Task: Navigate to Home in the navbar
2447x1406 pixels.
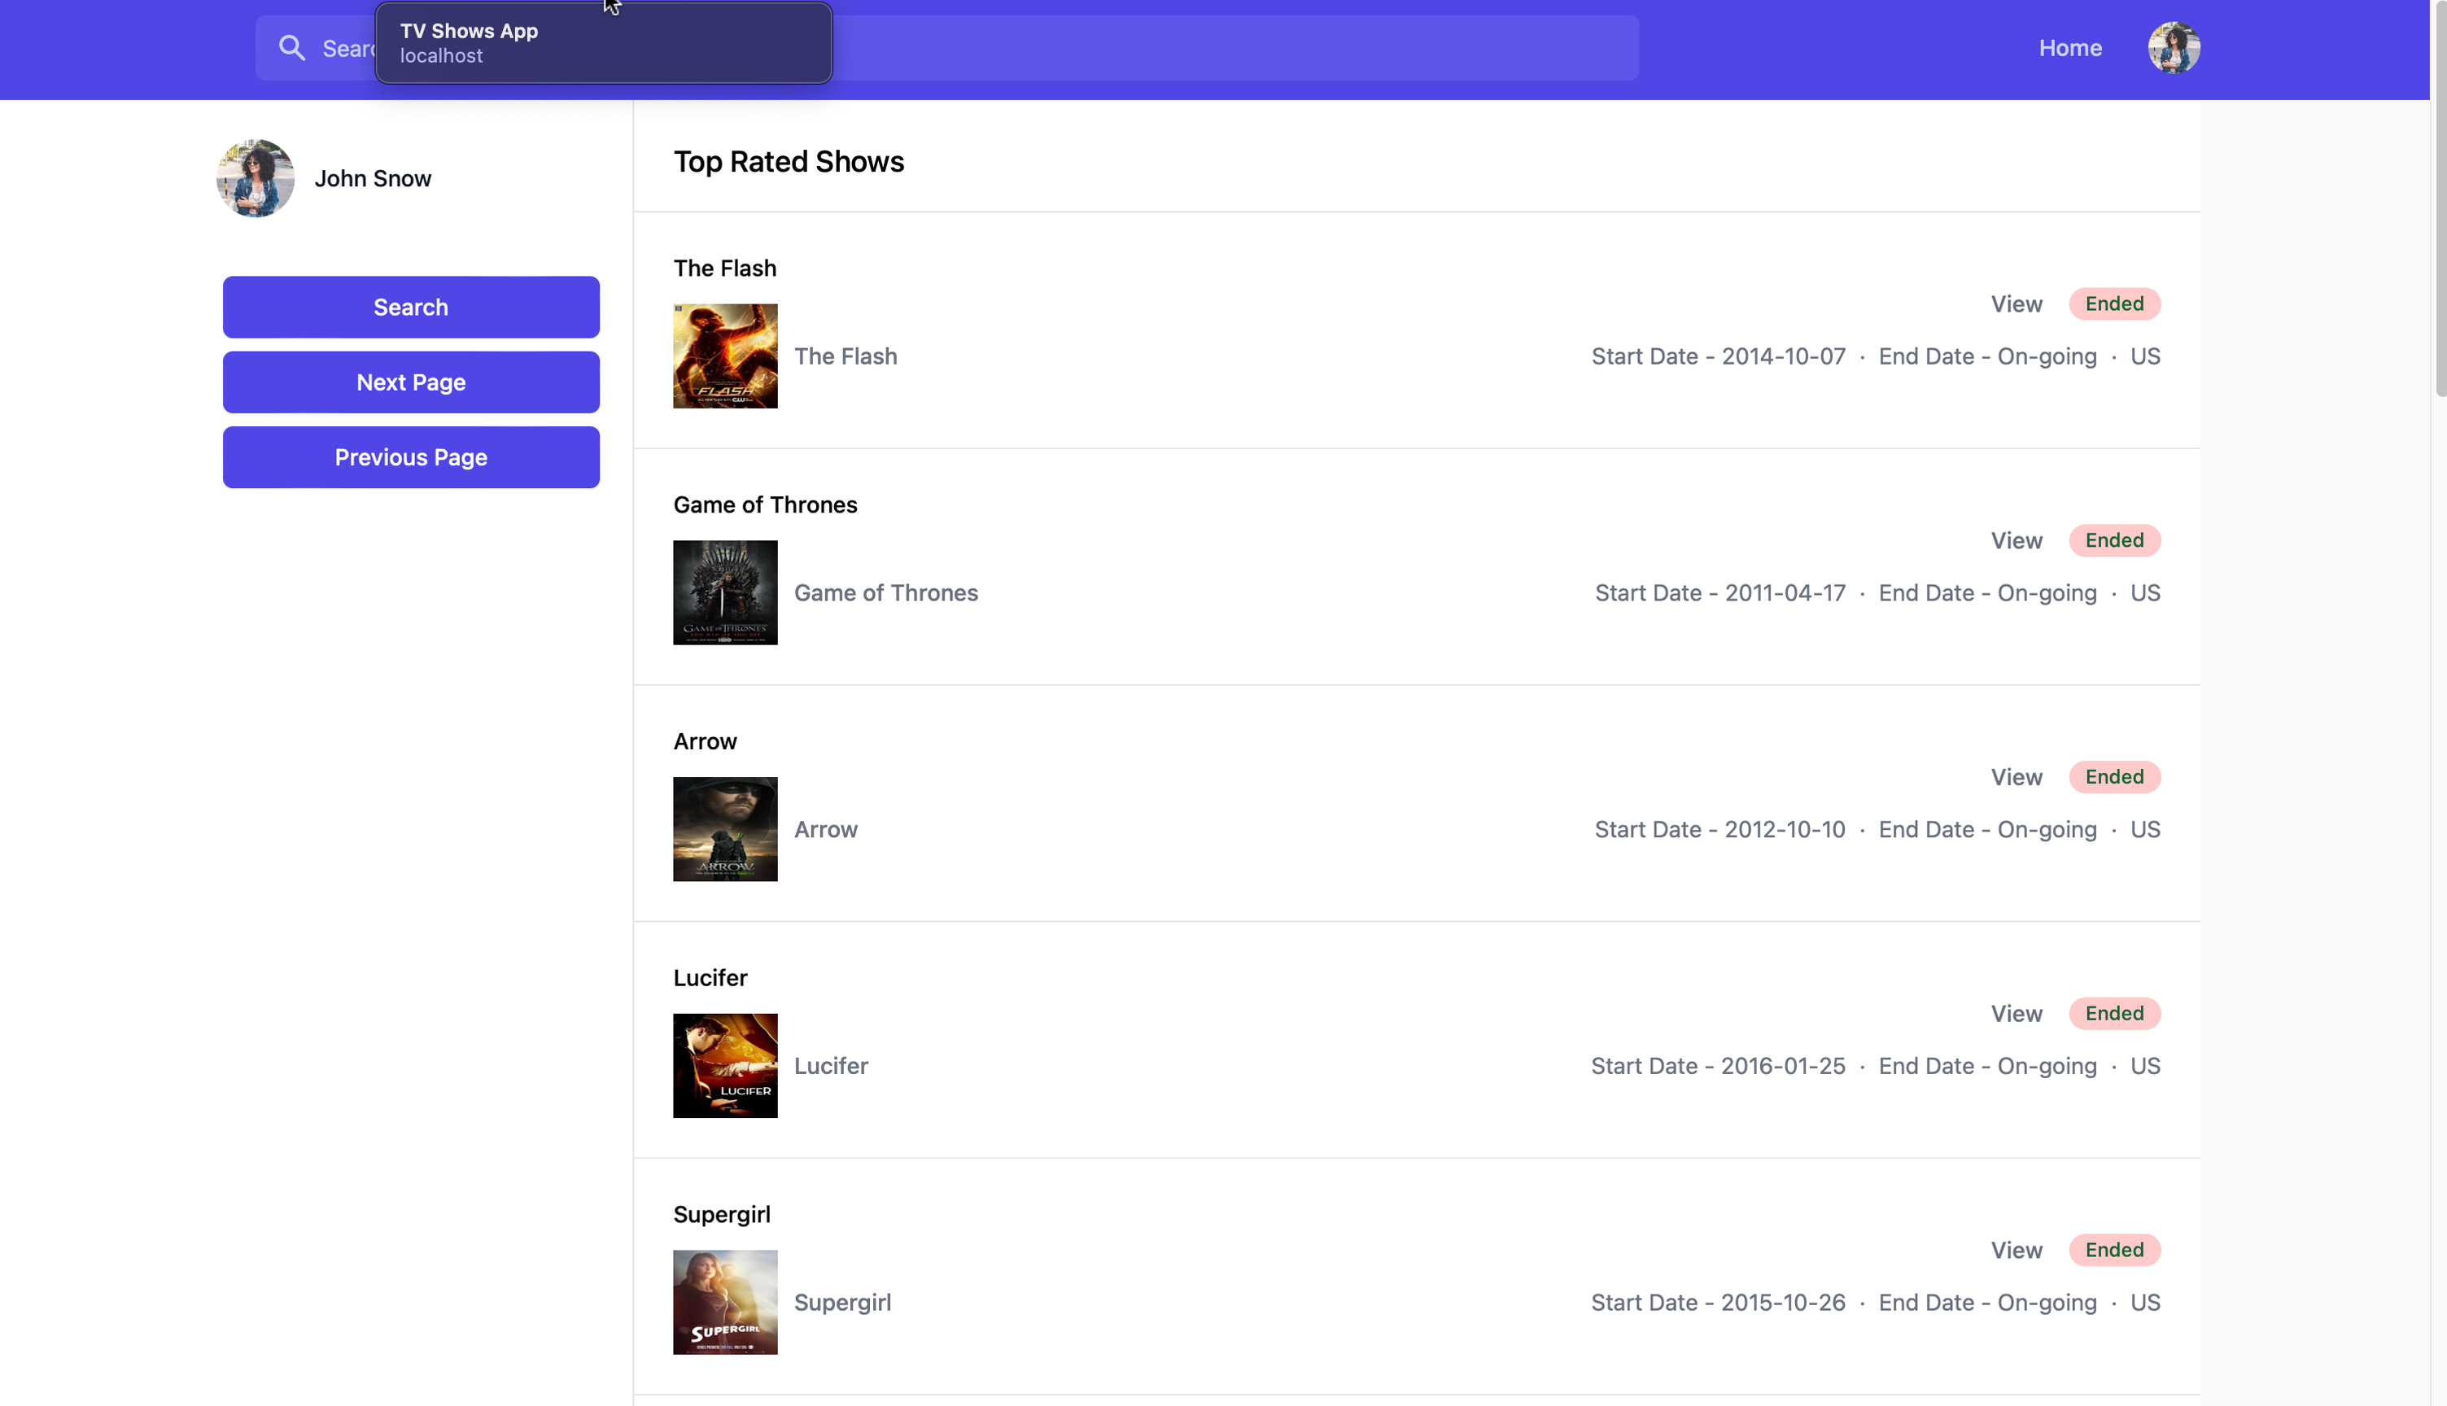Action: [2069, 48]
